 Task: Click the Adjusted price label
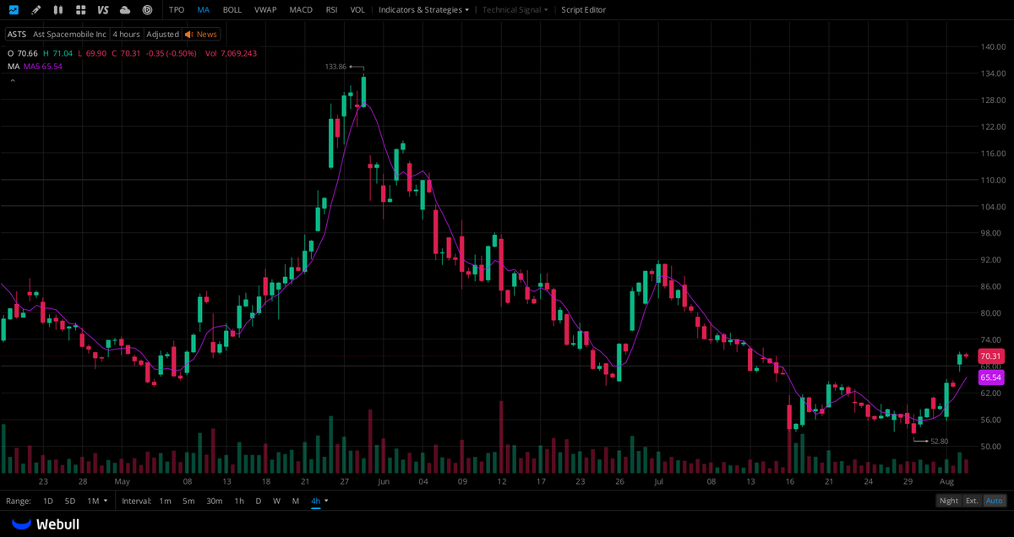coord(162,35)
